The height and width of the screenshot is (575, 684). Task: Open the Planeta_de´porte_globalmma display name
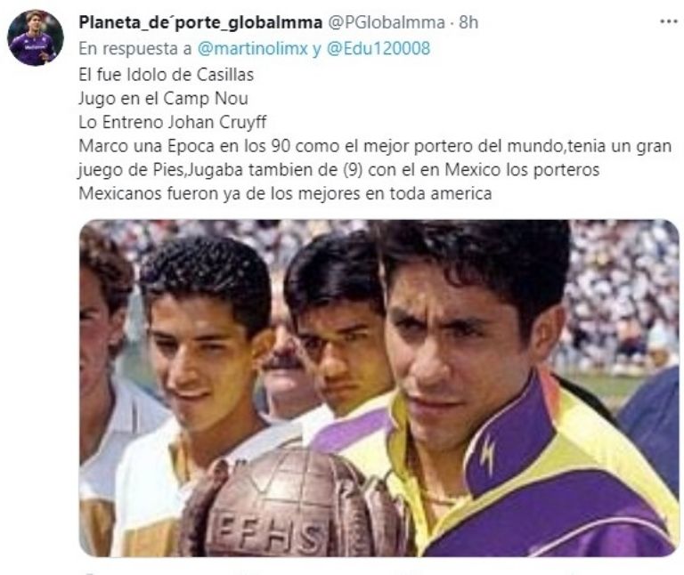tap(200, 22)
